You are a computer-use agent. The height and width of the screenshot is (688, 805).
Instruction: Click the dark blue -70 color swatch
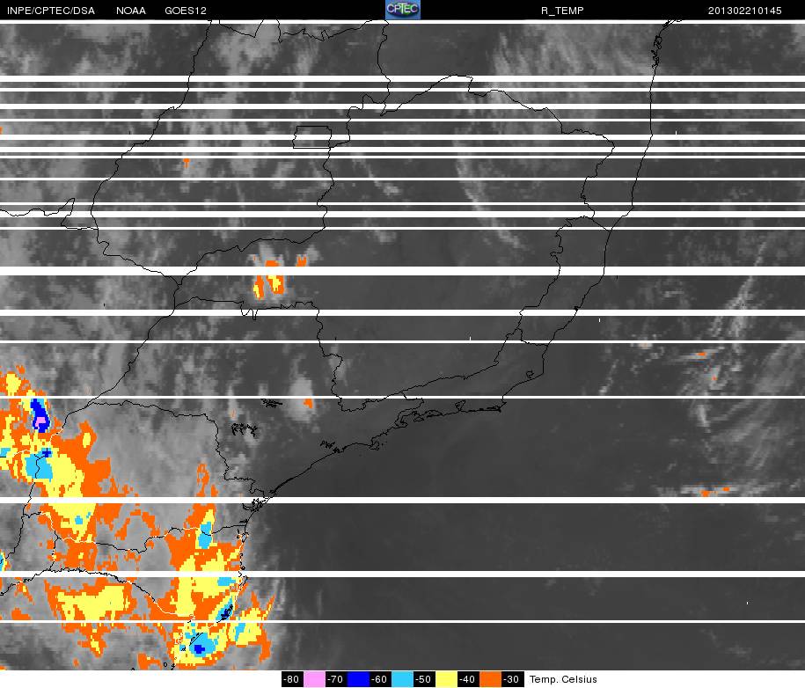point(358,679)
